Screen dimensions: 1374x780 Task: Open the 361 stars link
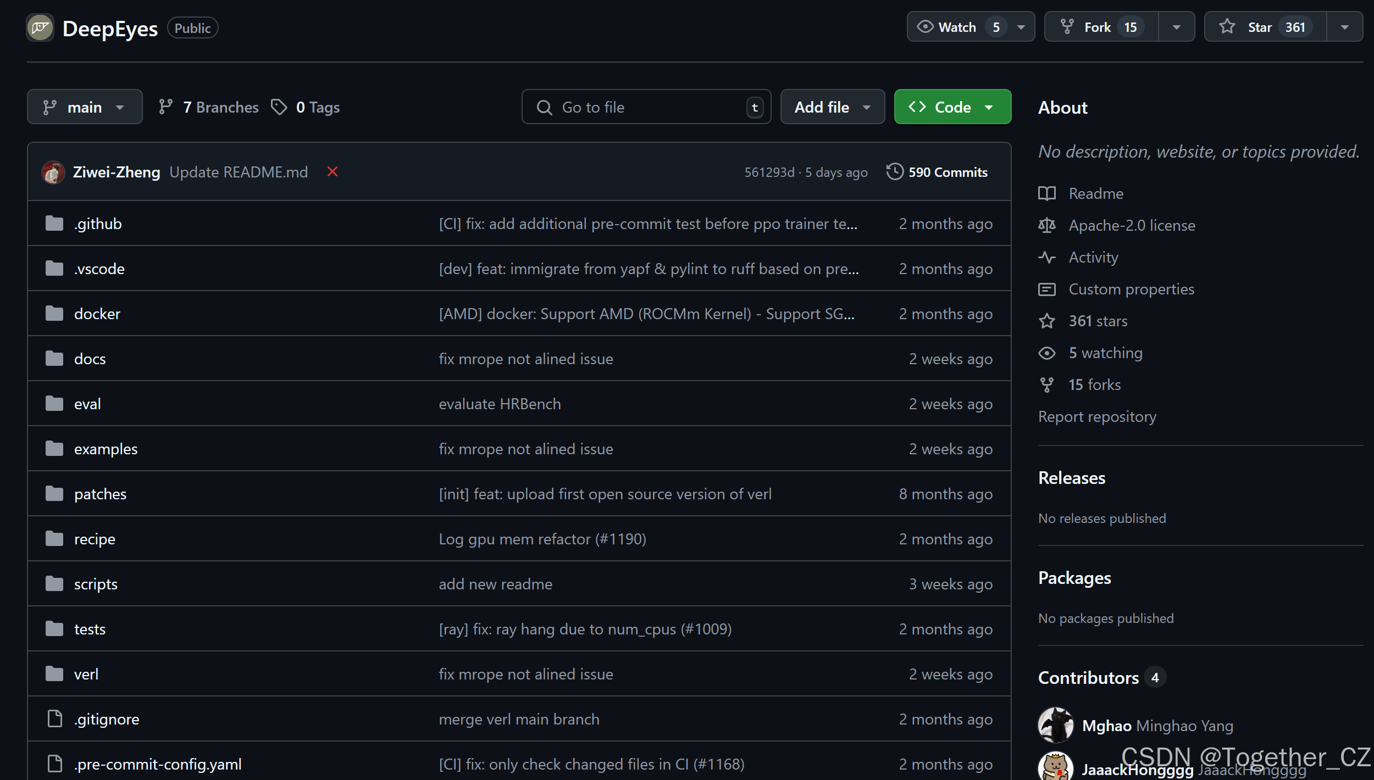[x=1098, y=321]
